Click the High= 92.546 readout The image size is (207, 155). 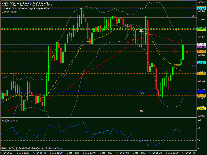pyautogui.click(x=9, y=6)
